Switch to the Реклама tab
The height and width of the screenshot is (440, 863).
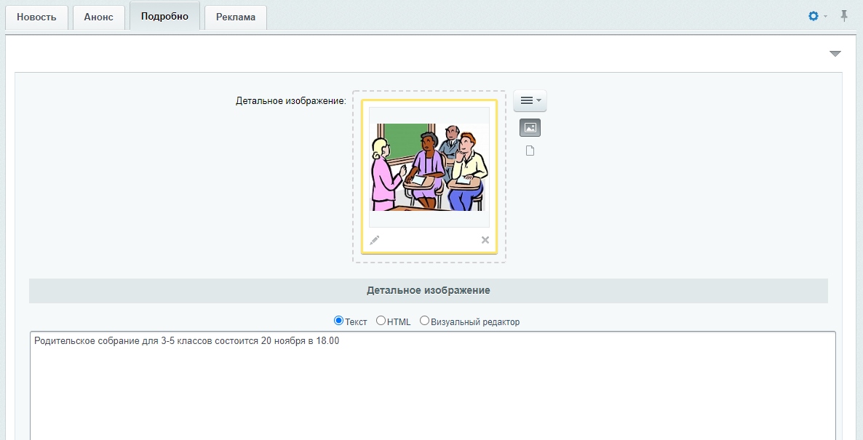click(236, 17)
